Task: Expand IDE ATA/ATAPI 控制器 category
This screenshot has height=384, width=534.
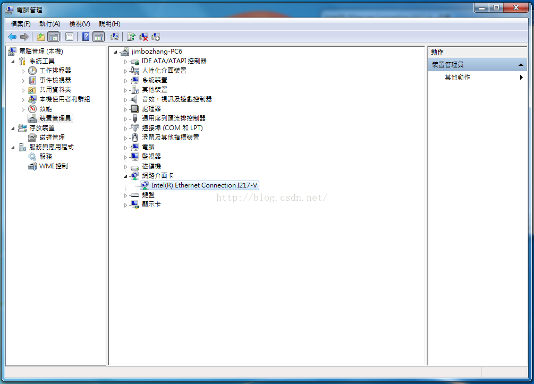Action: [125, 62]
